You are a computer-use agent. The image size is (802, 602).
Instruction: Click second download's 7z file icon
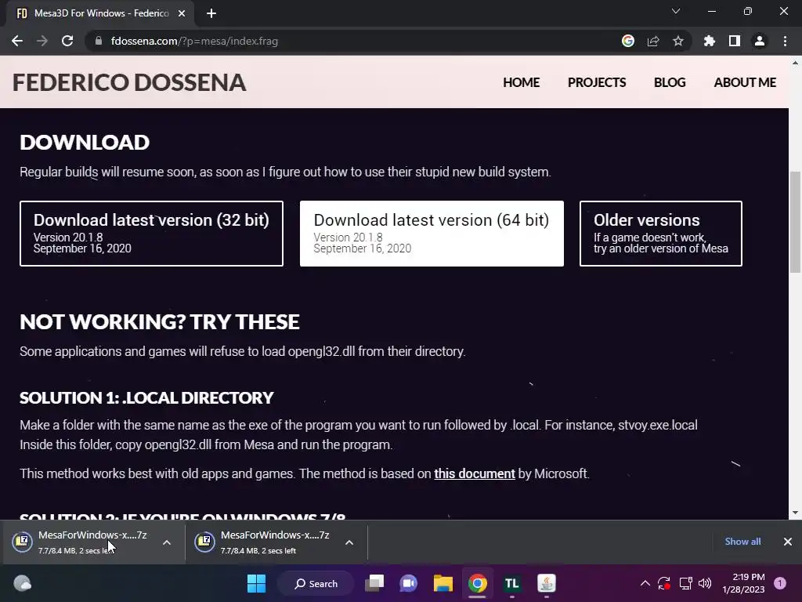coord(204,542)
